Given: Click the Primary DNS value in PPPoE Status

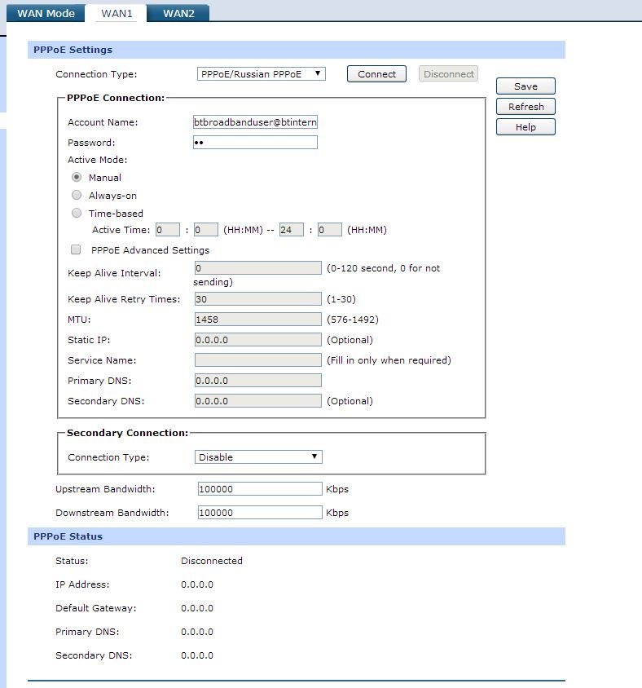Looking at the screenshot, I should coord(197,632).
